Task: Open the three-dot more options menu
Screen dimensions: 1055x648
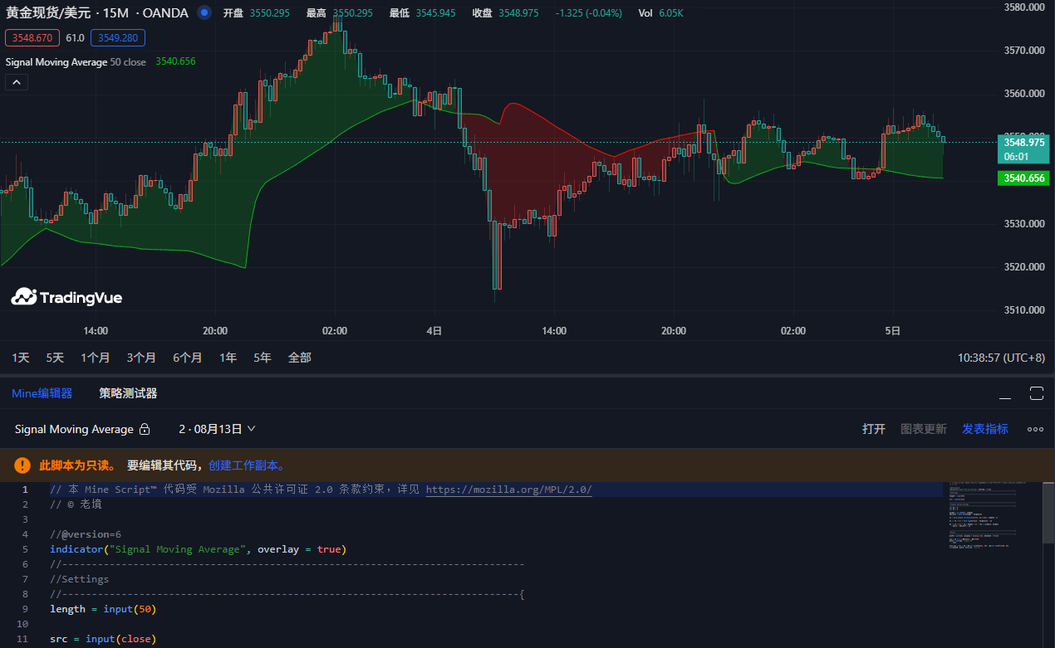Action: (x=1035, y=429)
